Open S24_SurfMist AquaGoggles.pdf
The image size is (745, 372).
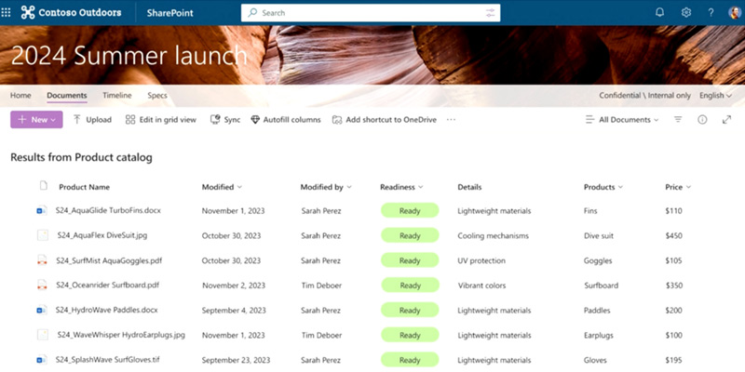point(109,260)
